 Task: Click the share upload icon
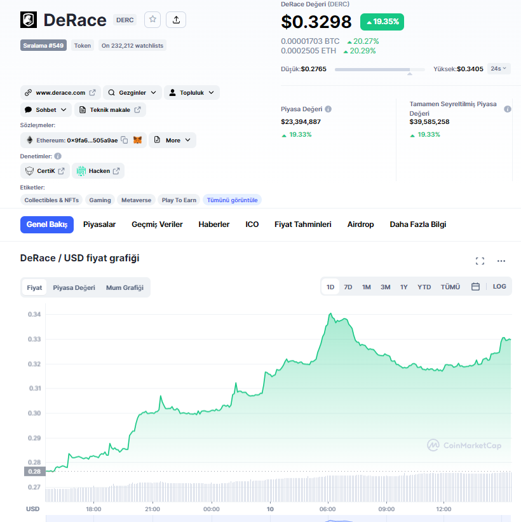[176, 20]
